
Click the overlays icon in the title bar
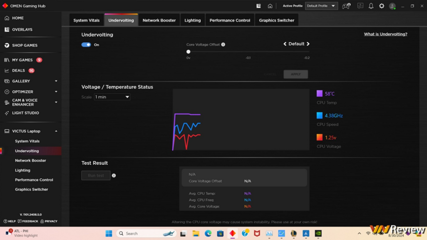[259, 6]
